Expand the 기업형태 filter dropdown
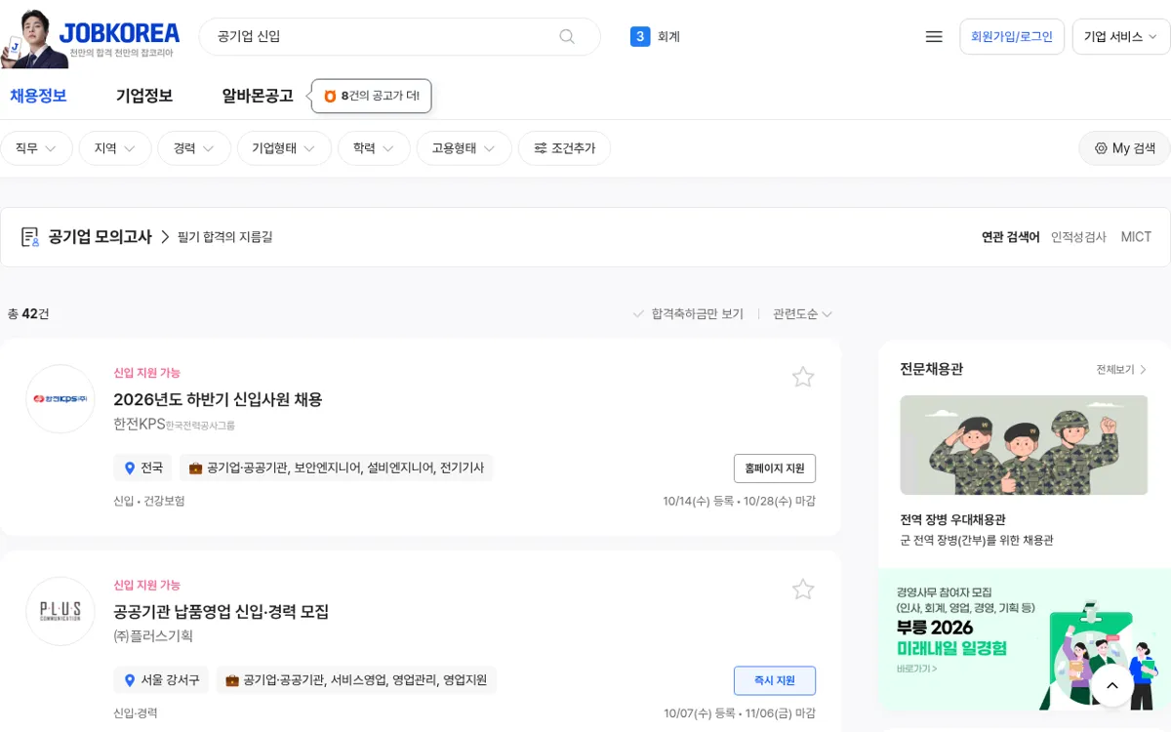 (x=284, y=148)
